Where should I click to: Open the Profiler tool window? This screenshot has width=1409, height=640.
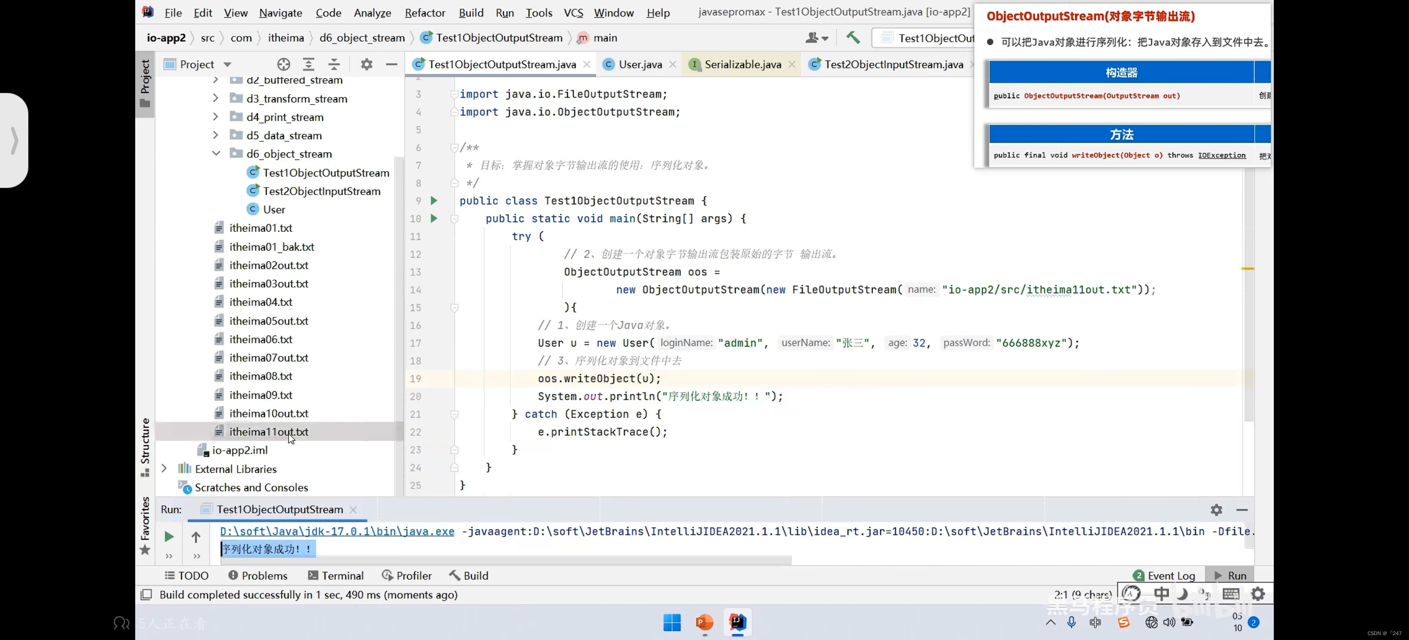click(x=407, y=576)
